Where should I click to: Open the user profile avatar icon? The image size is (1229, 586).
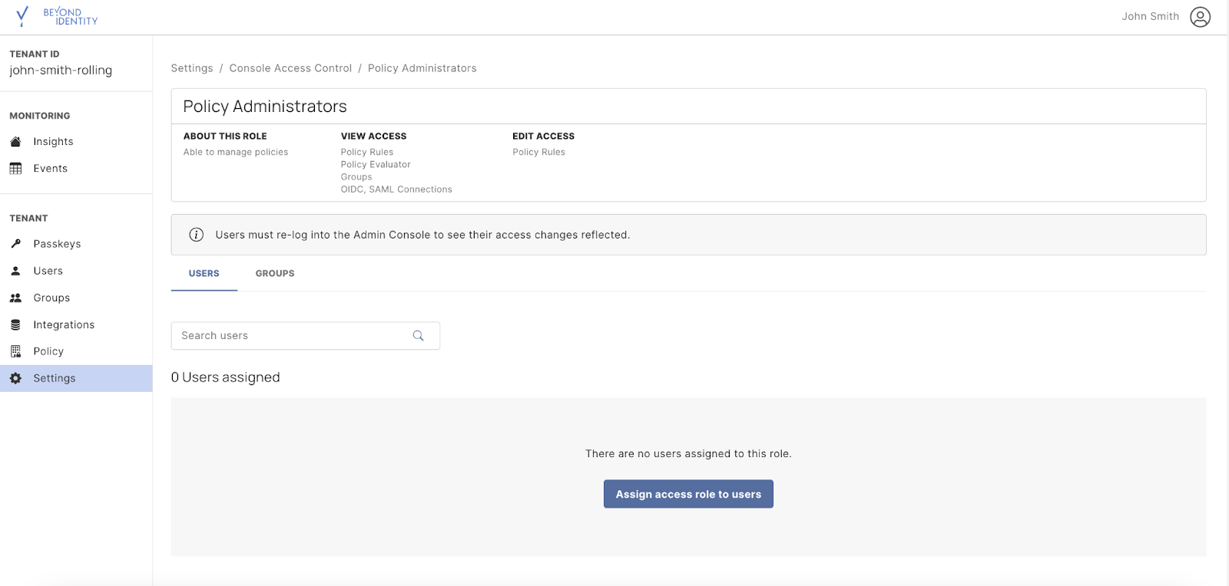1200,17
